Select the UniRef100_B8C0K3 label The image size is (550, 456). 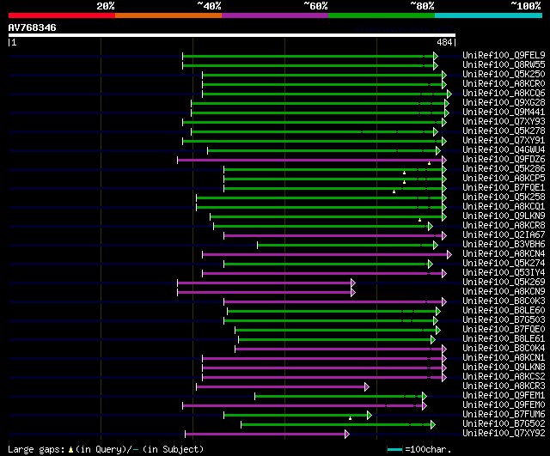(504, 301)
